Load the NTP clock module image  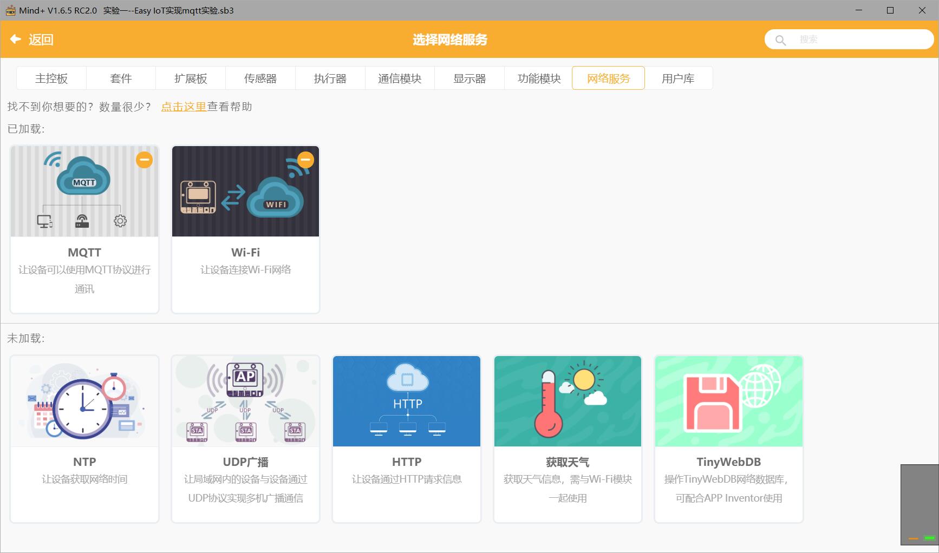click(84, 401)
